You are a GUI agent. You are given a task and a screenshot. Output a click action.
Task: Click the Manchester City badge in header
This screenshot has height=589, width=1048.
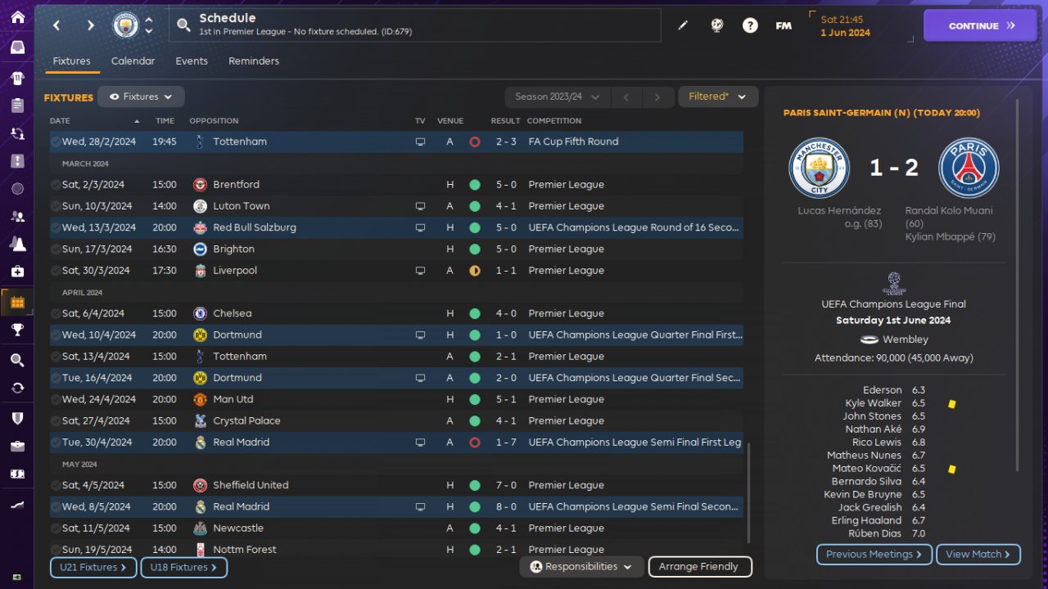[x=125, y=25]
